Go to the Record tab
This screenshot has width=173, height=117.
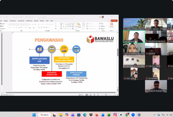pyautogui.click(x=36, y=21)
